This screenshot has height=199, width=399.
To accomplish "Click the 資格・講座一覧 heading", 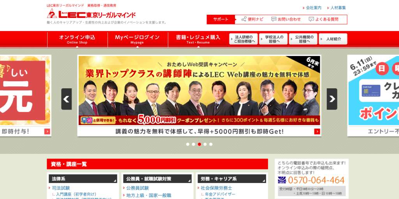I will (157, 164).
